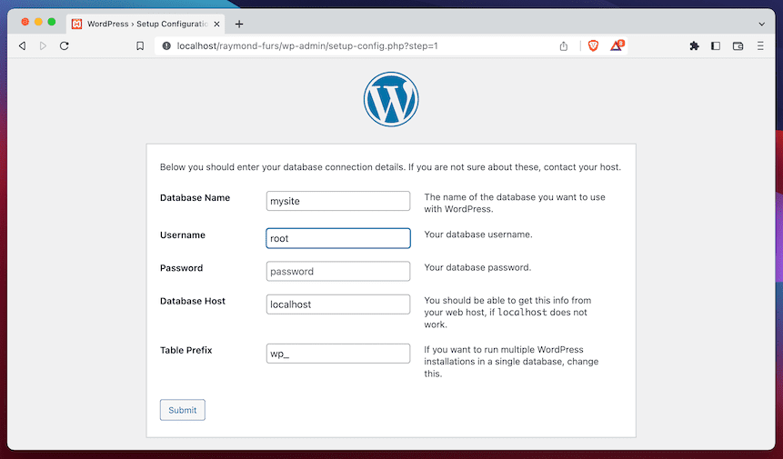Click the macOS yellow minimize window button
This screenshot has height=459, width=783.
click(38, 22)
